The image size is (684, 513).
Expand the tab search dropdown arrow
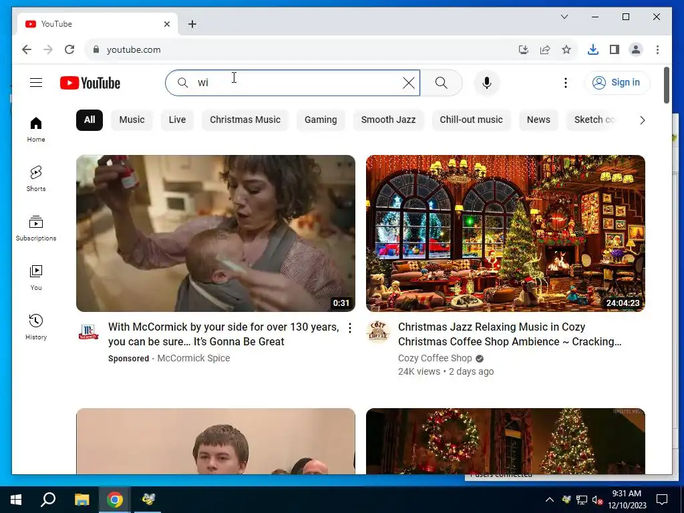point(564,17)
